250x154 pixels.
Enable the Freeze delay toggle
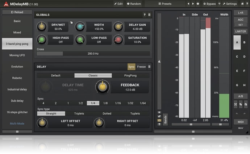click(x=141, y=67)
